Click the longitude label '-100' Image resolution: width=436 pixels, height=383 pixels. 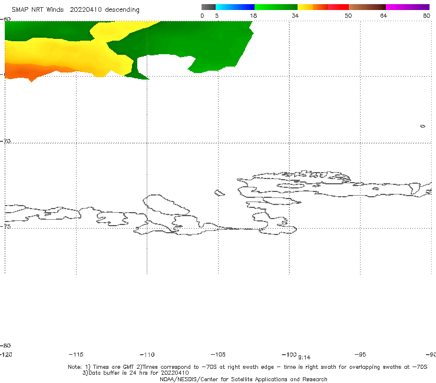pyautogui.click(x=289, y=354)
